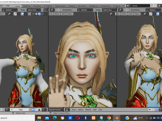This screenshot has height=121, width=162.
Task: Select the Layout workspace tab
Action: 17,6
